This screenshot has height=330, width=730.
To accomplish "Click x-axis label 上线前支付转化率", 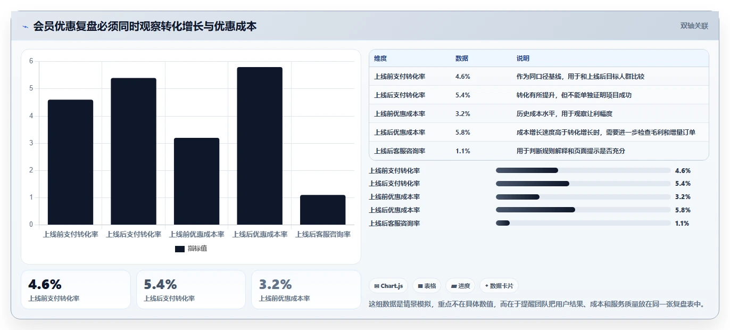I will (x=70, y=234).
